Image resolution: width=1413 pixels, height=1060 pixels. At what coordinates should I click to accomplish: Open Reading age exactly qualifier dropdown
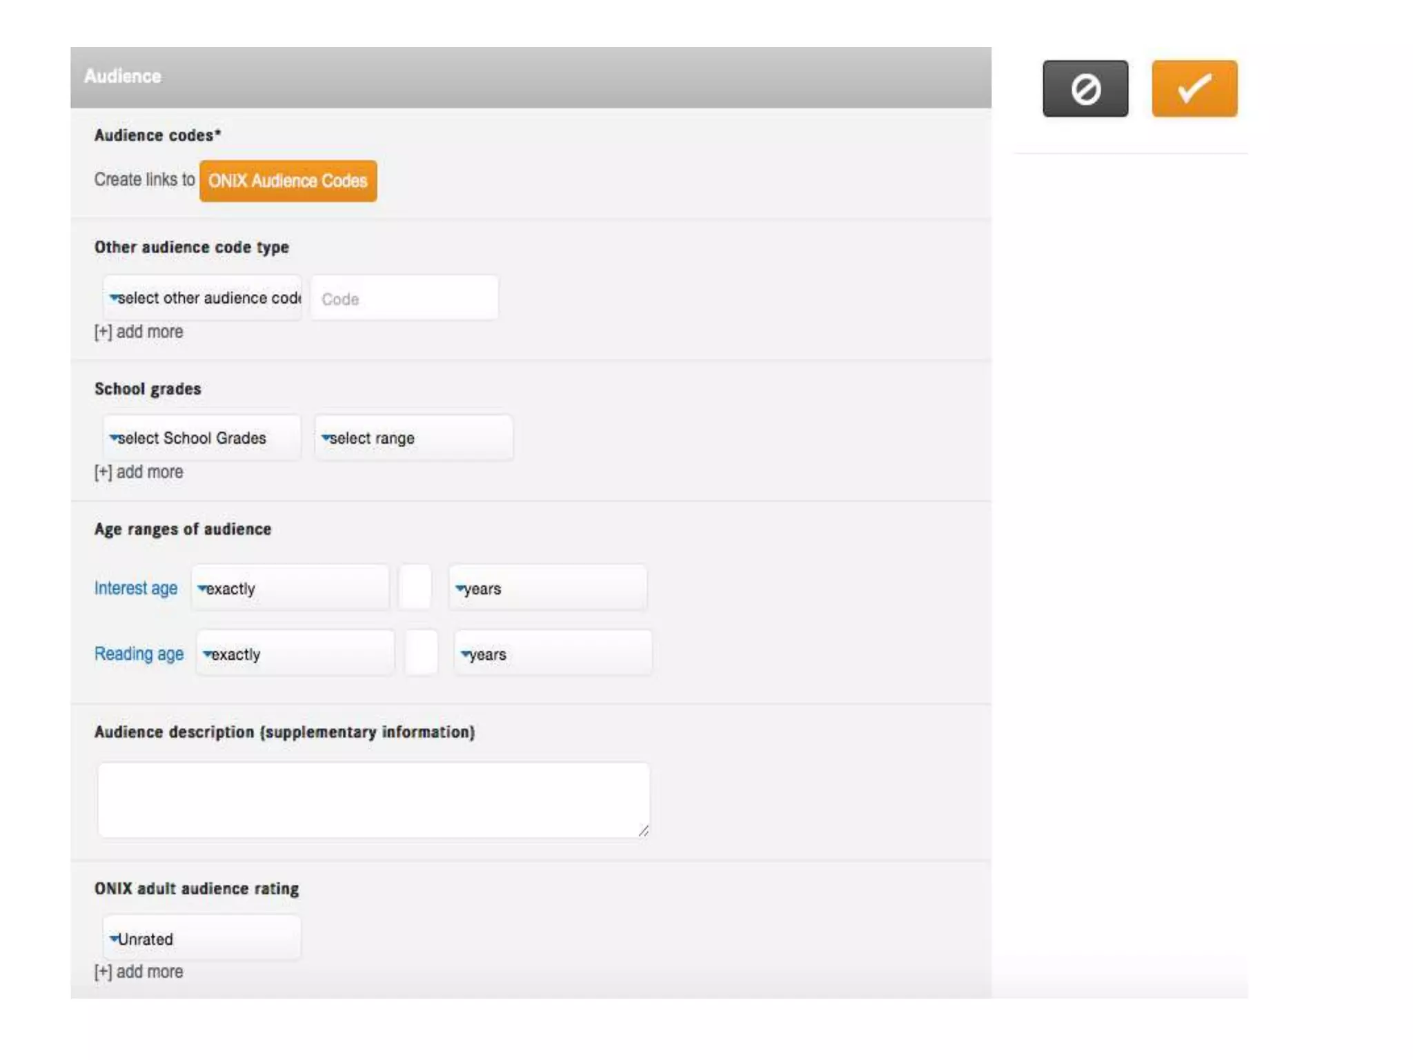[x=296, y=654]
